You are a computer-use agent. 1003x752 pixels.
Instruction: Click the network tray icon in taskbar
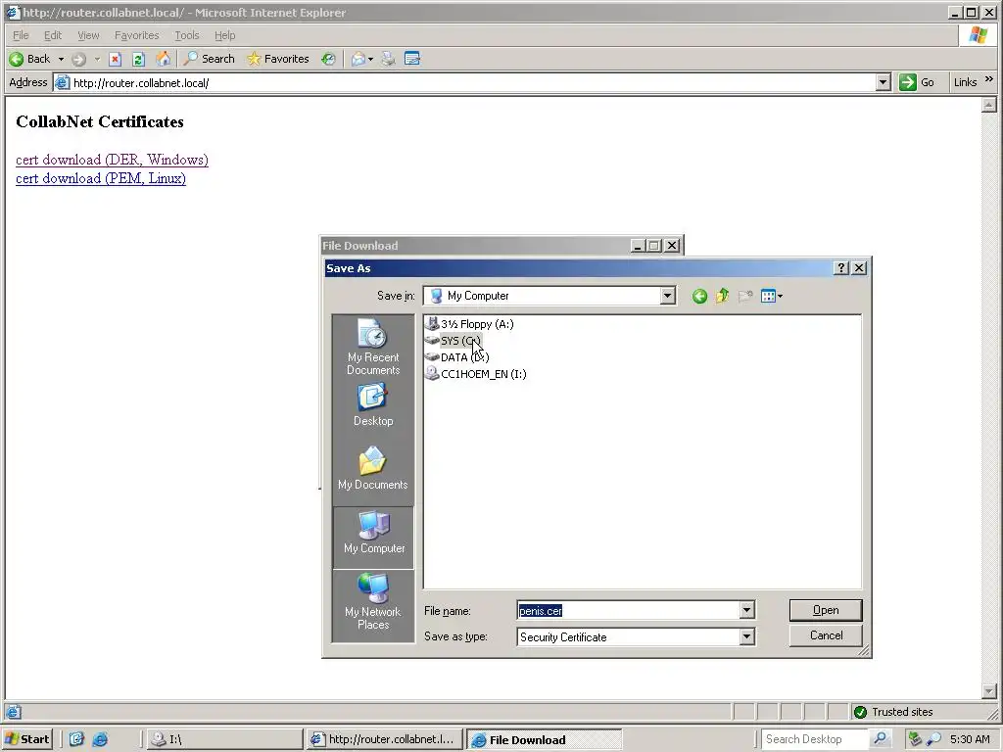tap(916, 739)
